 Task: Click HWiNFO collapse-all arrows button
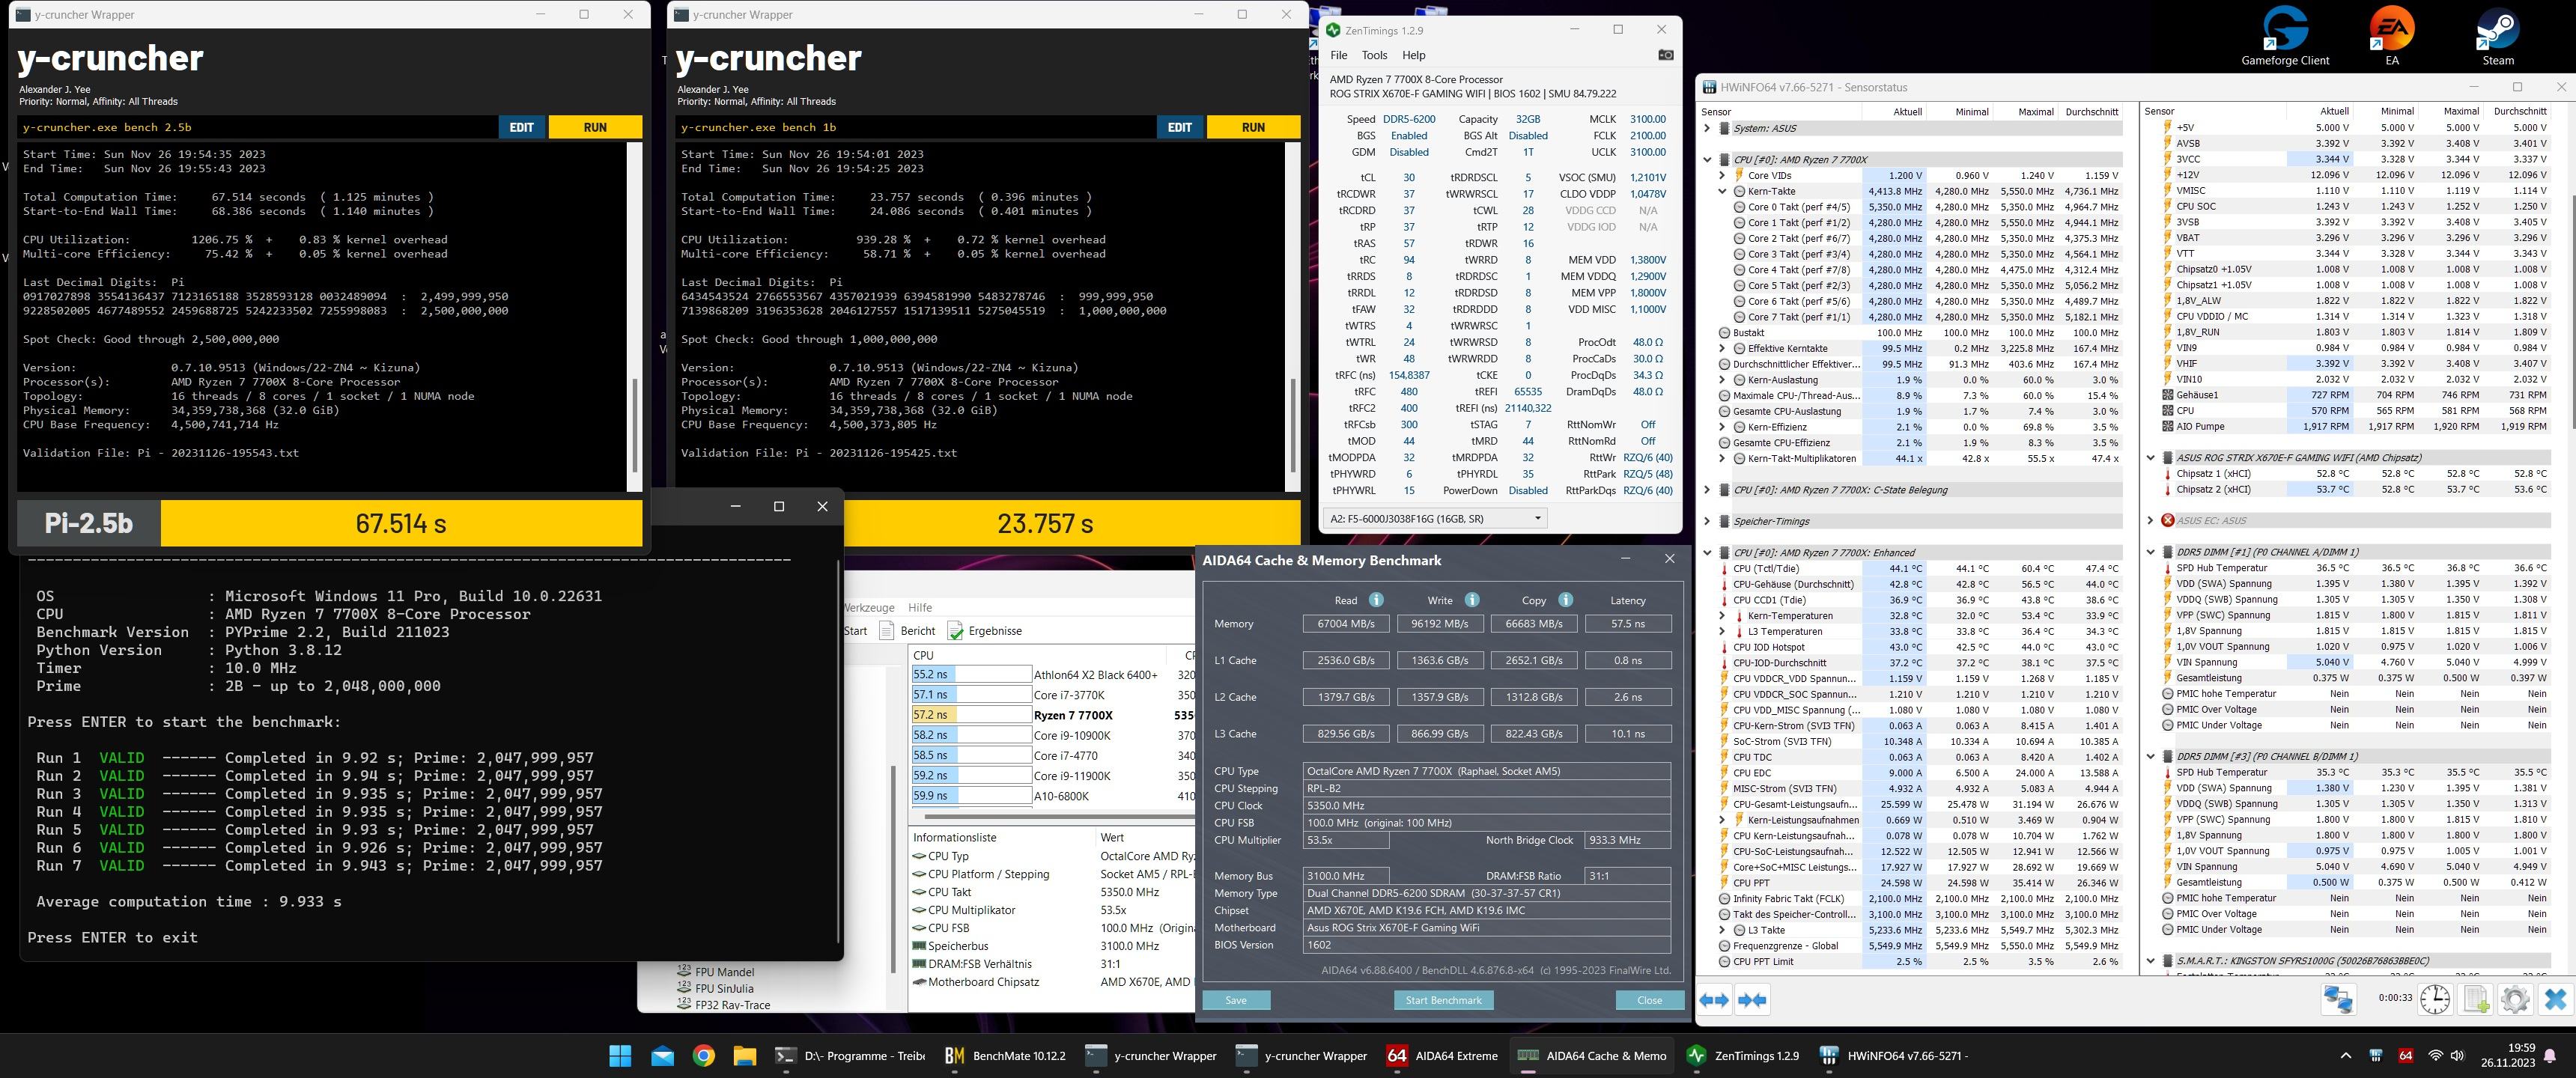[1752, 1000]
